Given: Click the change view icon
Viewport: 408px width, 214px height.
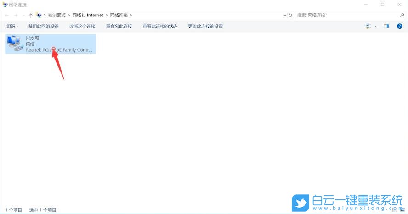Looking at the screenshot, I should 368,26.
